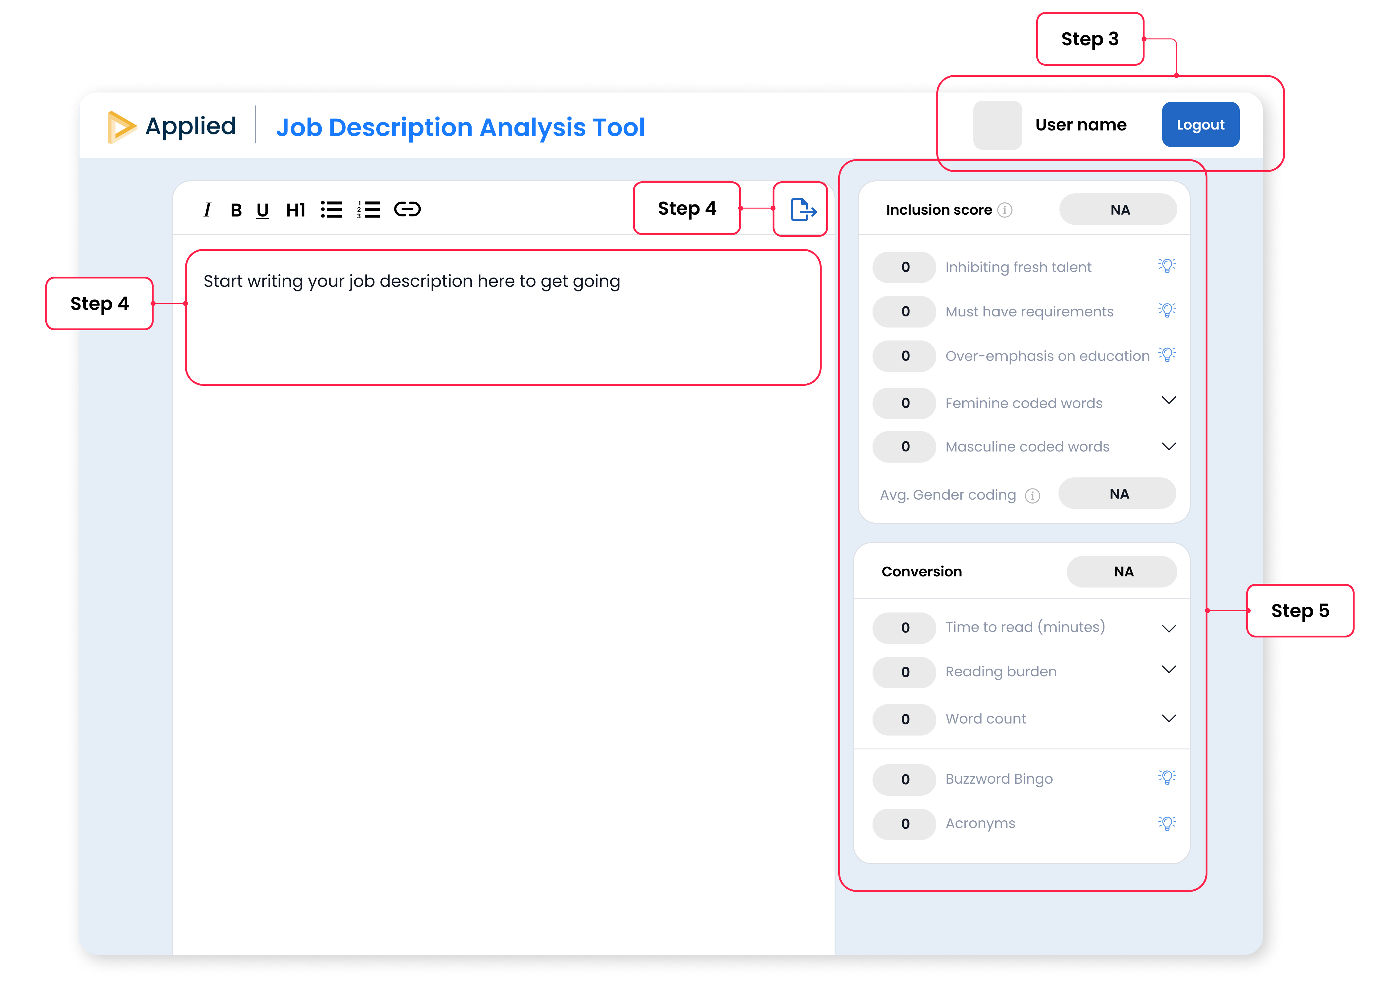
Task: Expand Feminine coded words section
Action: pos(1168,400)
